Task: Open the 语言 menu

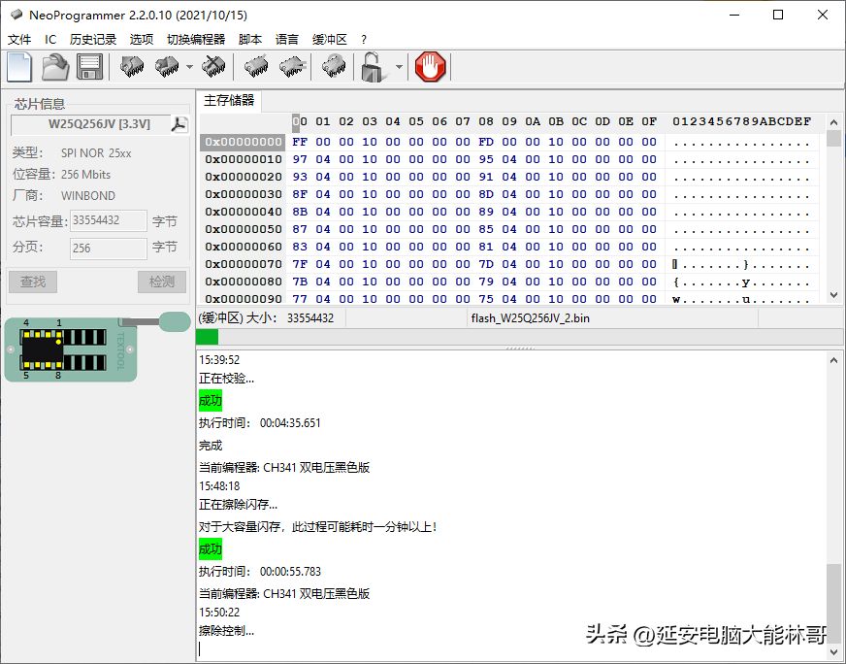Action: 287,40
